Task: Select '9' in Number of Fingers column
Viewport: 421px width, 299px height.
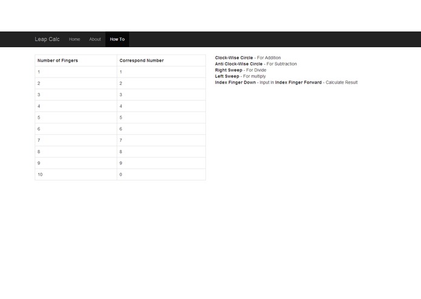Action: tap(76, 163)
